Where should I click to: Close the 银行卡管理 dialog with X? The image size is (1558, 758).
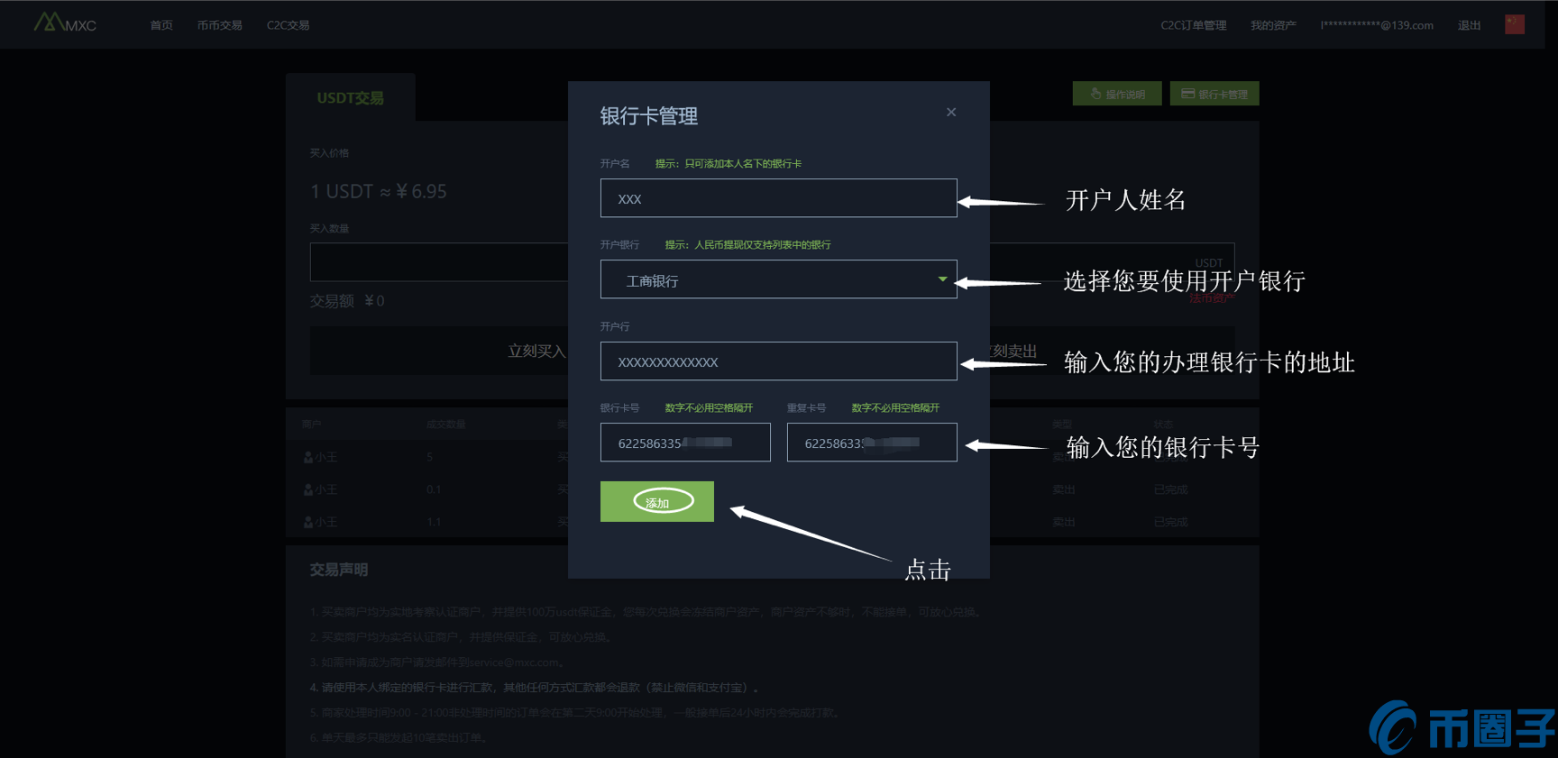(951, 113)
